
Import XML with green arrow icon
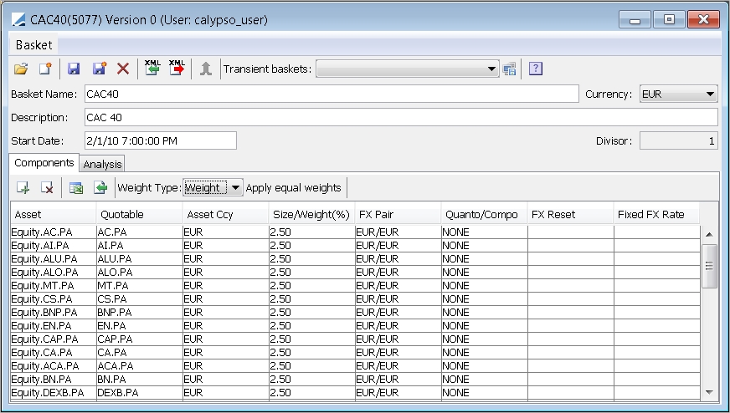coord(152,68)
